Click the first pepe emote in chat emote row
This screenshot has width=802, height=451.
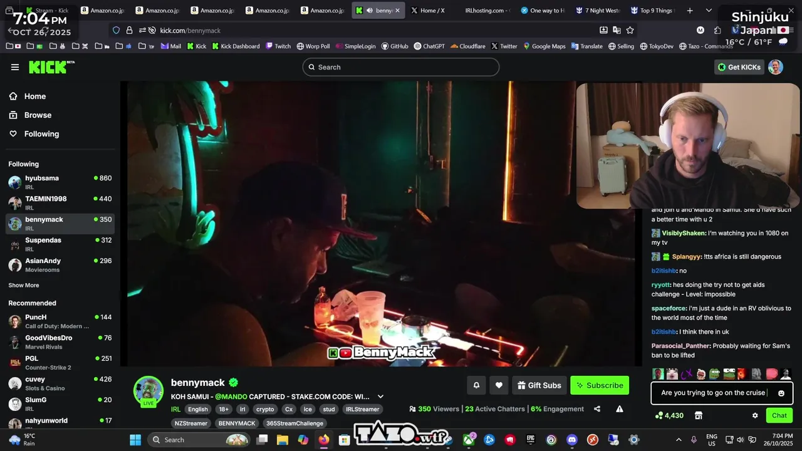pos(714,374)
